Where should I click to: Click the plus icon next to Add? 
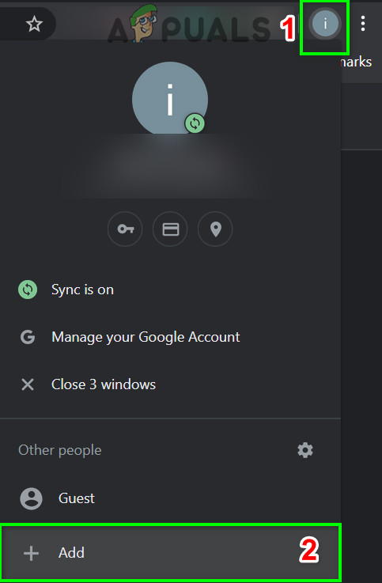[31, 553]
